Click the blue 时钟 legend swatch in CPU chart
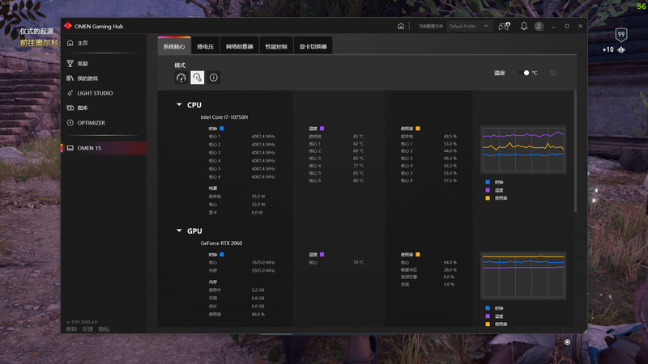 click(x=488, y=183)
